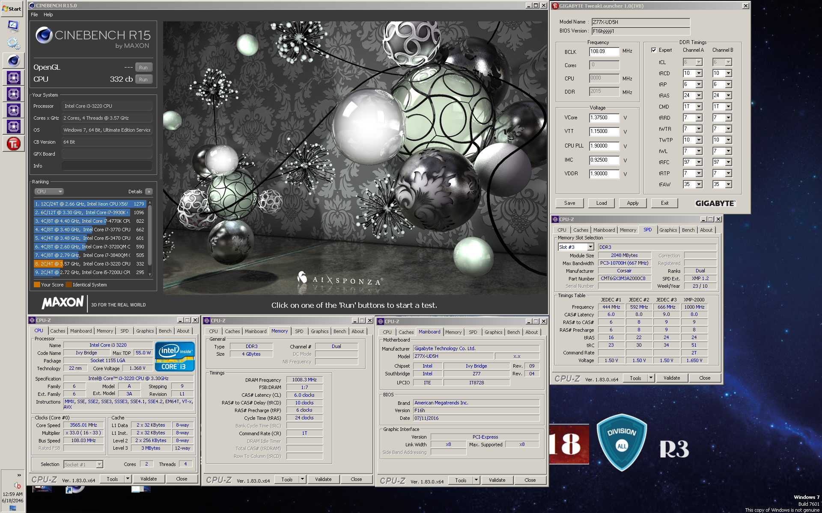This screenshot has height=513, width=822.
Task: Click the muted speaker tray icon
Action: point(18,485)
